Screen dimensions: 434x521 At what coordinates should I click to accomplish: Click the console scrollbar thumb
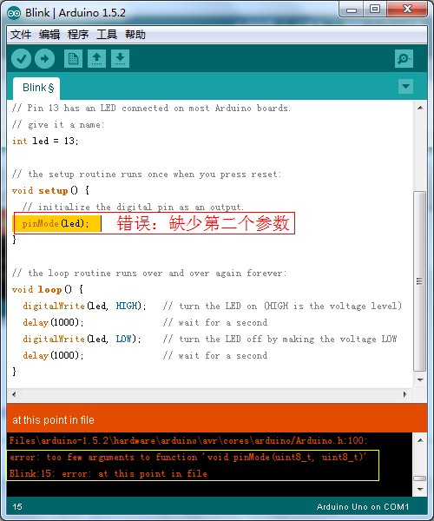(420, 478)
